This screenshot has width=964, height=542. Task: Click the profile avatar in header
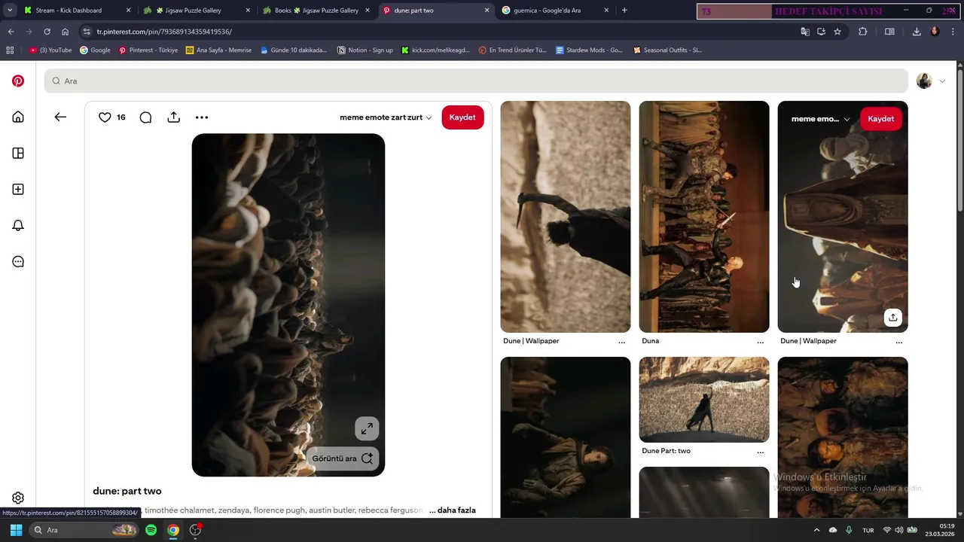(x=924, y=81)
